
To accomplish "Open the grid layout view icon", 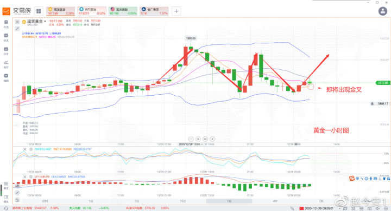I will point(39,11).
